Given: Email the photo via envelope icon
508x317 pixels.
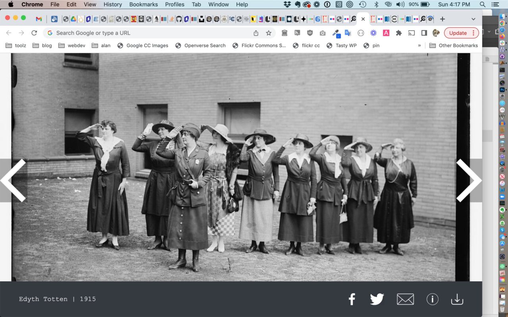Looking at the screenshot, I should (x=405, y=299).
